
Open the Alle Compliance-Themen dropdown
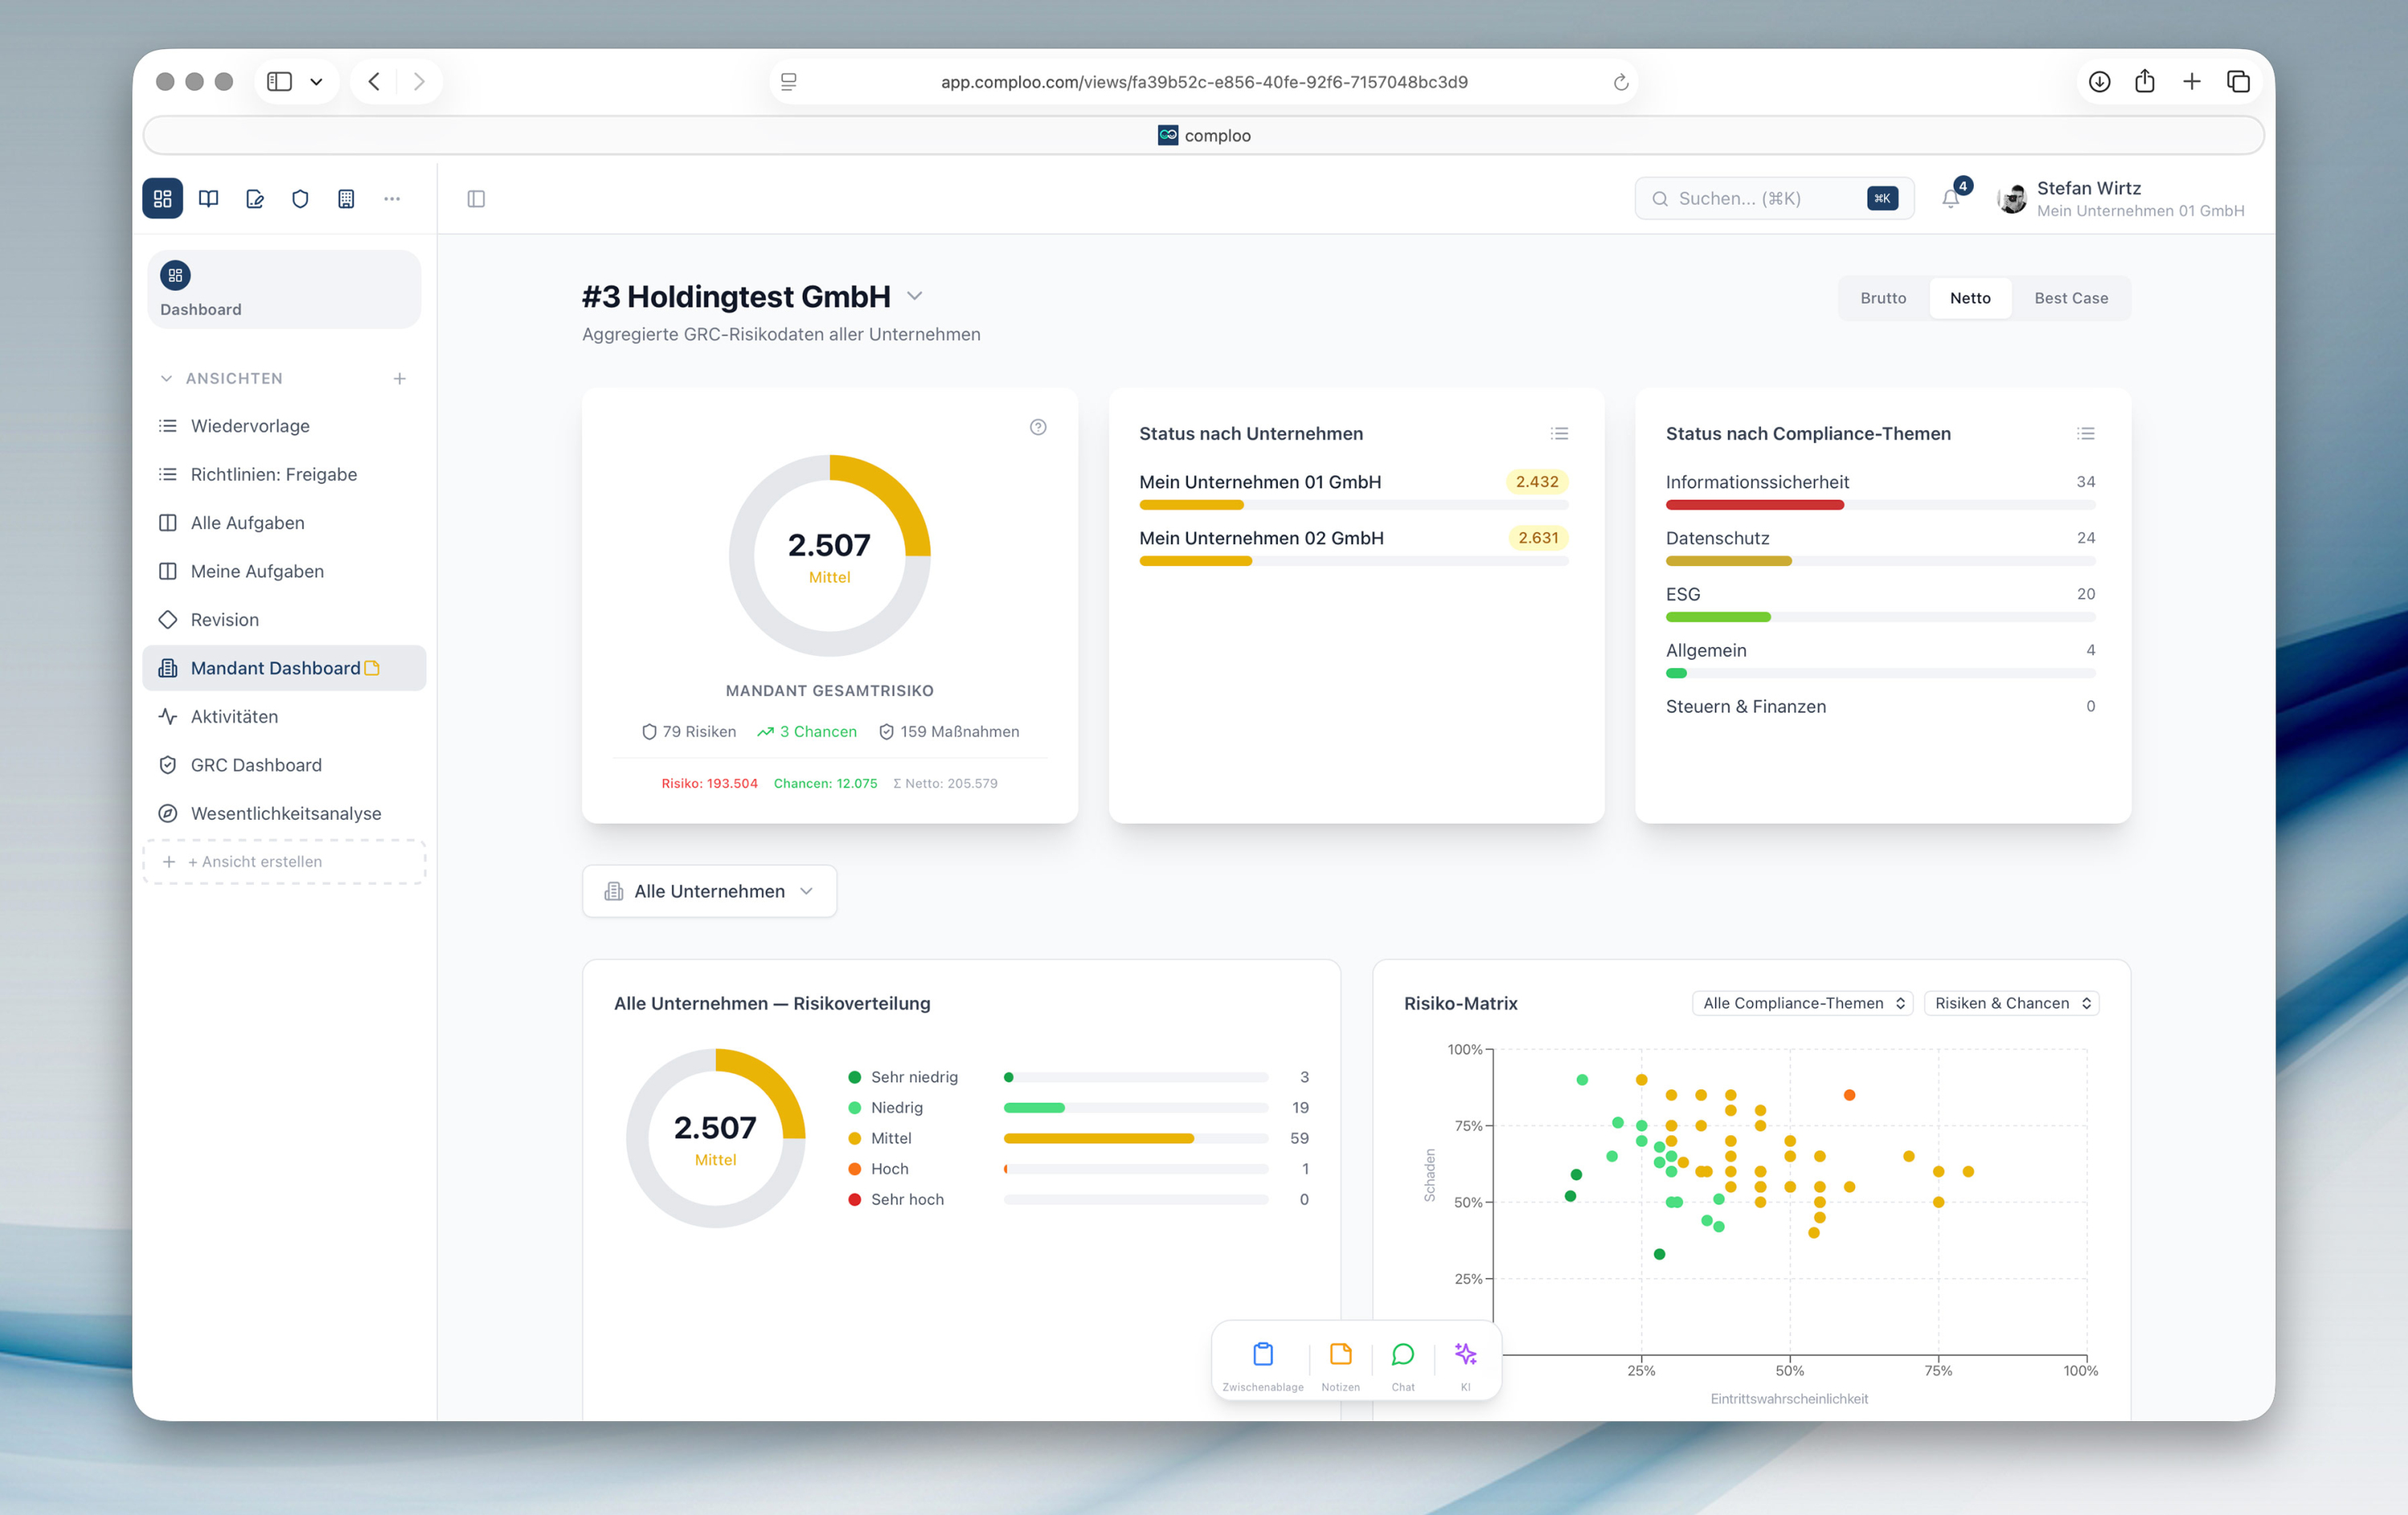click(x=1801, y=1003)
